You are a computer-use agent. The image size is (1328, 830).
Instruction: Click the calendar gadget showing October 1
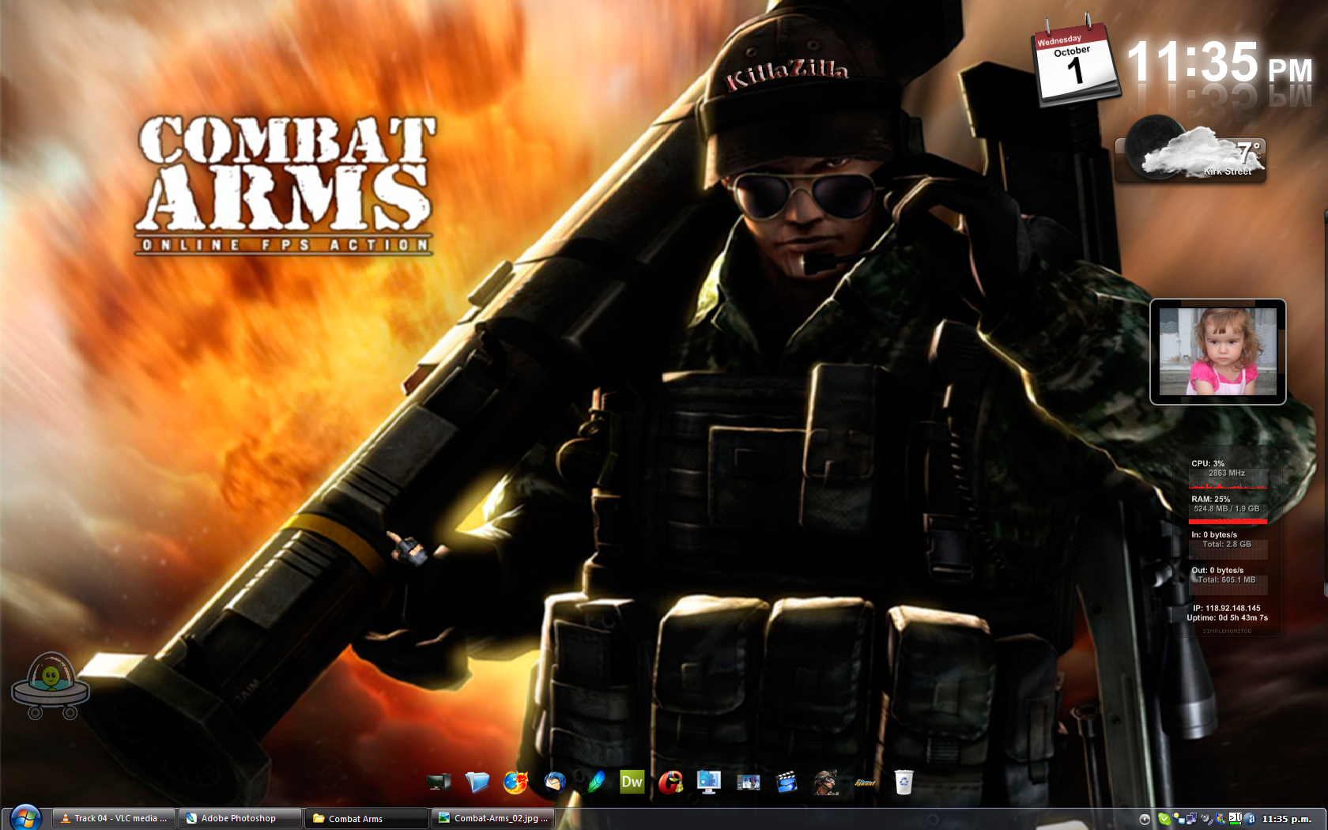[x=1077, y=63]
